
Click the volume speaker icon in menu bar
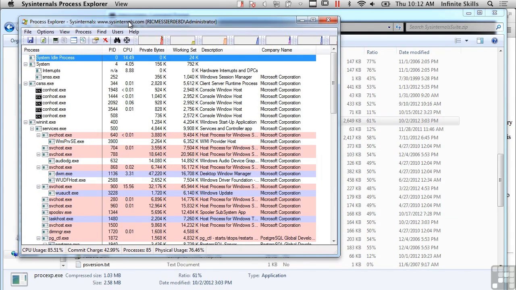pos(372,4)
